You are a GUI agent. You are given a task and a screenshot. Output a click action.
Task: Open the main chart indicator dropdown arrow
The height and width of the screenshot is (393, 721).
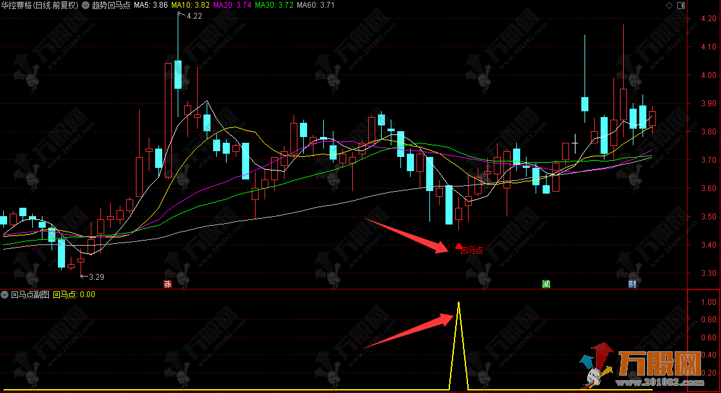(86, 6)
